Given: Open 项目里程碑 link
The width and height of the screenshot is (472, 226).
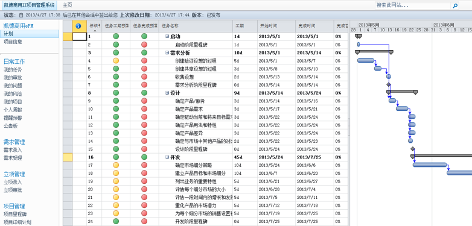Looking at the screenshot, I should pos(15,215).
